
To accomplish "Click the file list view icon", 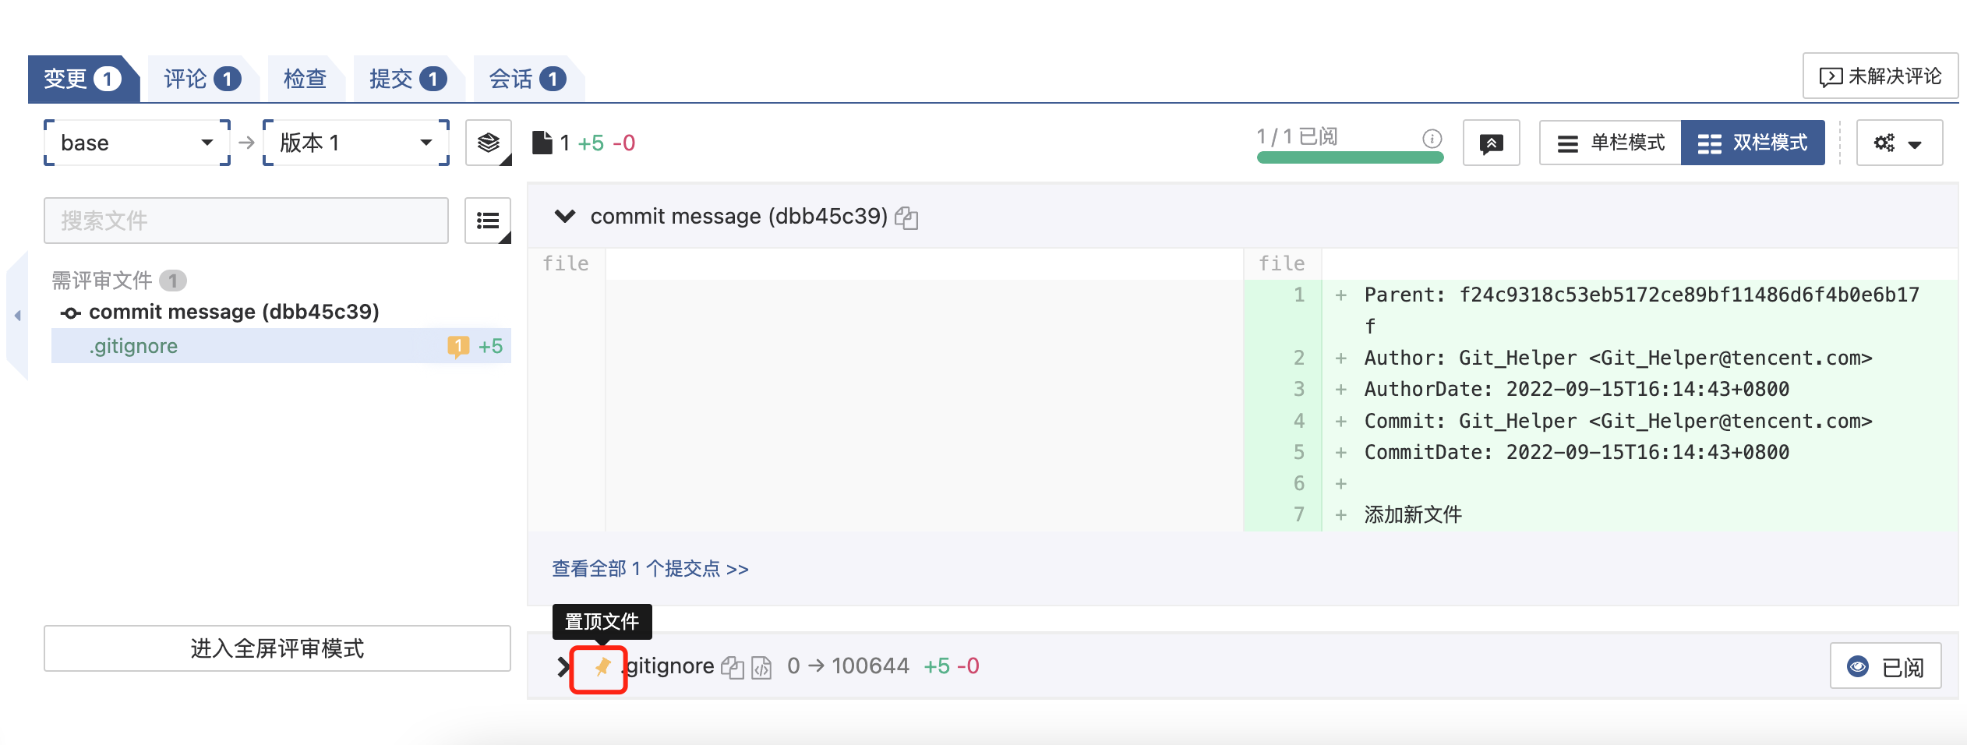I will (488, 221).
